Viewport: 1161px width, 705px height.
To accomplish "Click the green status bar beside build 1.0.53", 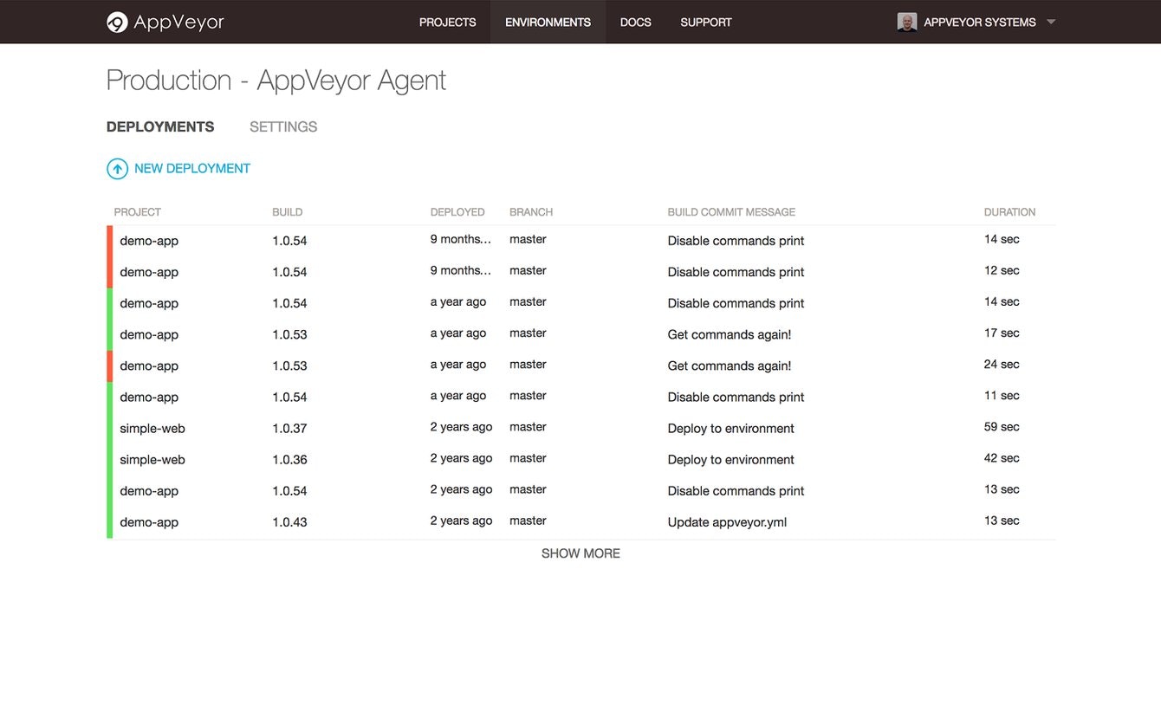I will click(x=108, y=334).
